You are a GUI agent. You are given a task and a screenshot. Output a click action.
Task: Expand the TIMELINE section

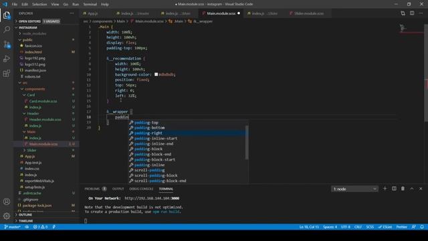[25, 221]
